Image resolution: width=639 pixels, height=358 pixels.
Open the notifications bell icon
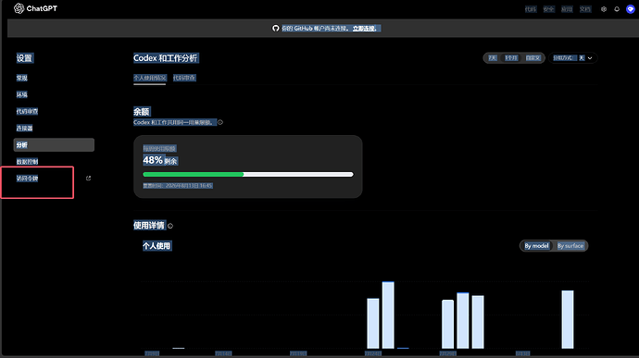click(x=617, y=9)
